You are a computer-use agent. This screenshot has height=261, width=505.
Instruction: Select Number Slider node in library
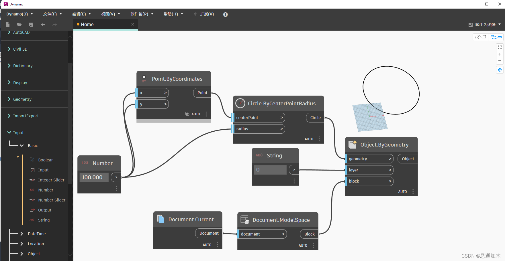coord(52,200)
